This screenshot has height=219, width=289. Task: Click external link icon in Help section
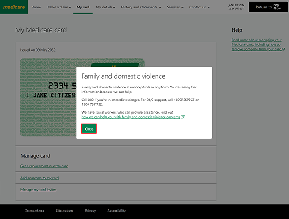[x=284, y=49]
